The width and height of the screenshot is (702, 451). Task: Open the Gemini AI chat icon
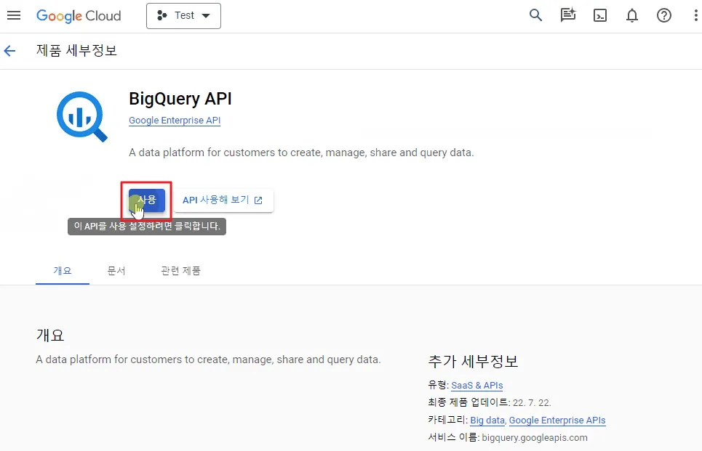[567, 15]
